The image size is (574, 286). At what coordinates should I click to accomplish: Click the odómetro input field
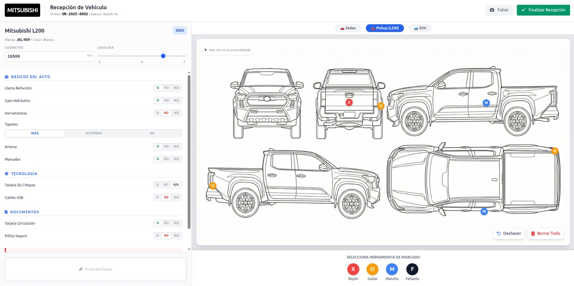tap(47, 56)
